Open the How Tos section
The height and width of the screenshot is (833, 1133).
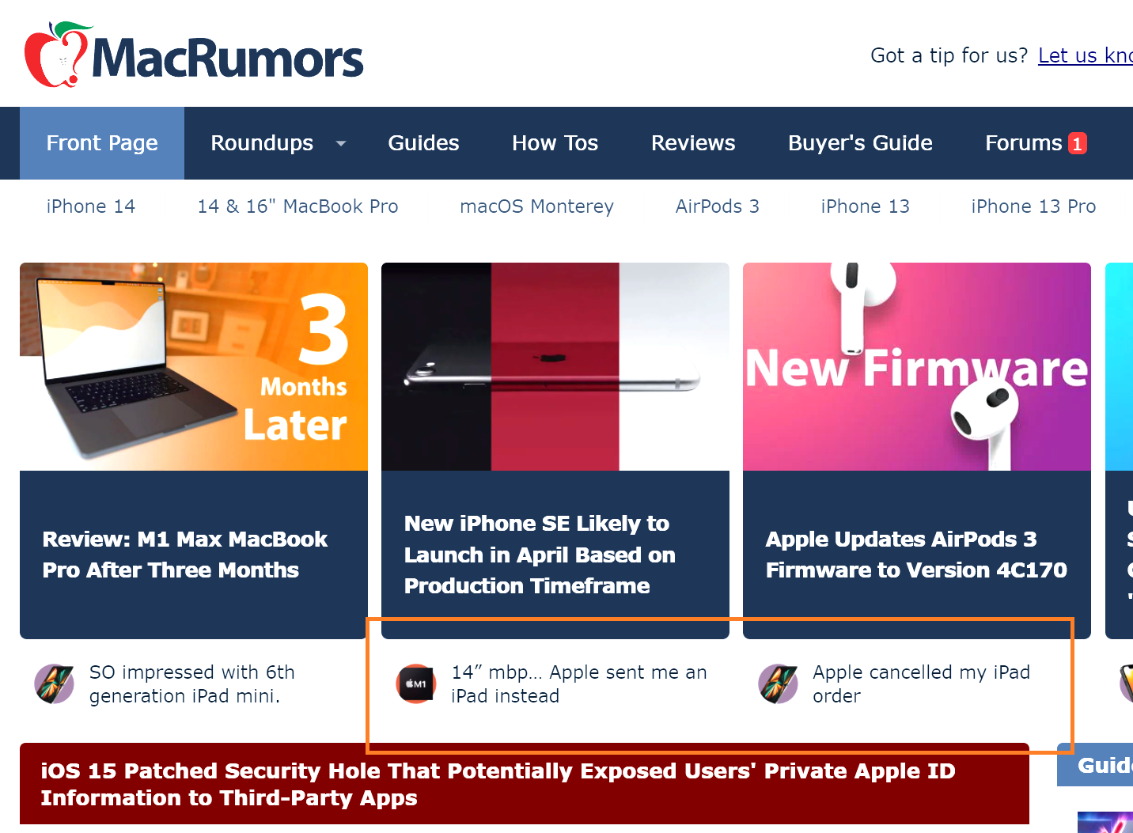[555, 143]
